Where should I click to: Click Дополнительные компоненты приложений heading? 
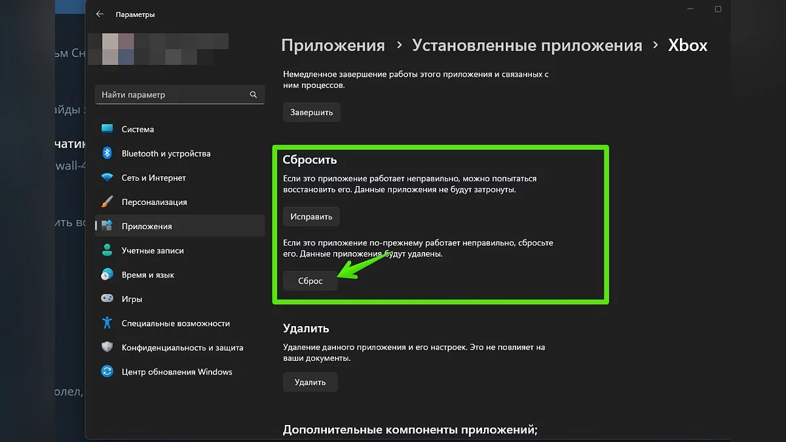[x=410, y=430]
